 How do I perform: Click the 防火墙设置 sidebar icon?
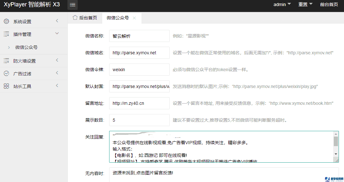(x=6, y=61)
